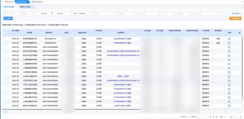View details for settlement JS2023060143
This screenshot has width=244, height=119.
pyautogui.click(x=229, y=43)
